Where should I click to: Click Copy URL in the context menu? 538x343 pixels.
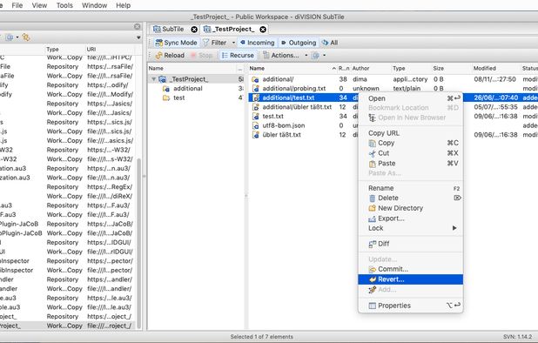410,133
